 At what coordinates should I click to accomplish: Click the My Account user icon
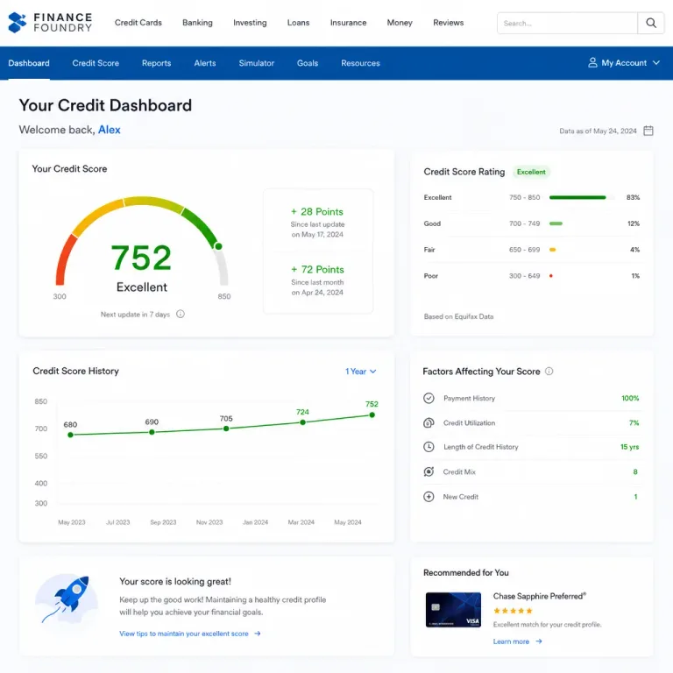click(x=592, y=63)
